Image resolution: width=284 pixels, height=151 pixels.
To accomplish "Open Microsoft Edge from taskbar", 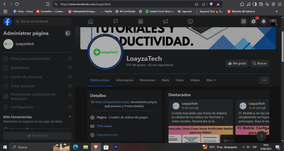I will click(75, 147).
